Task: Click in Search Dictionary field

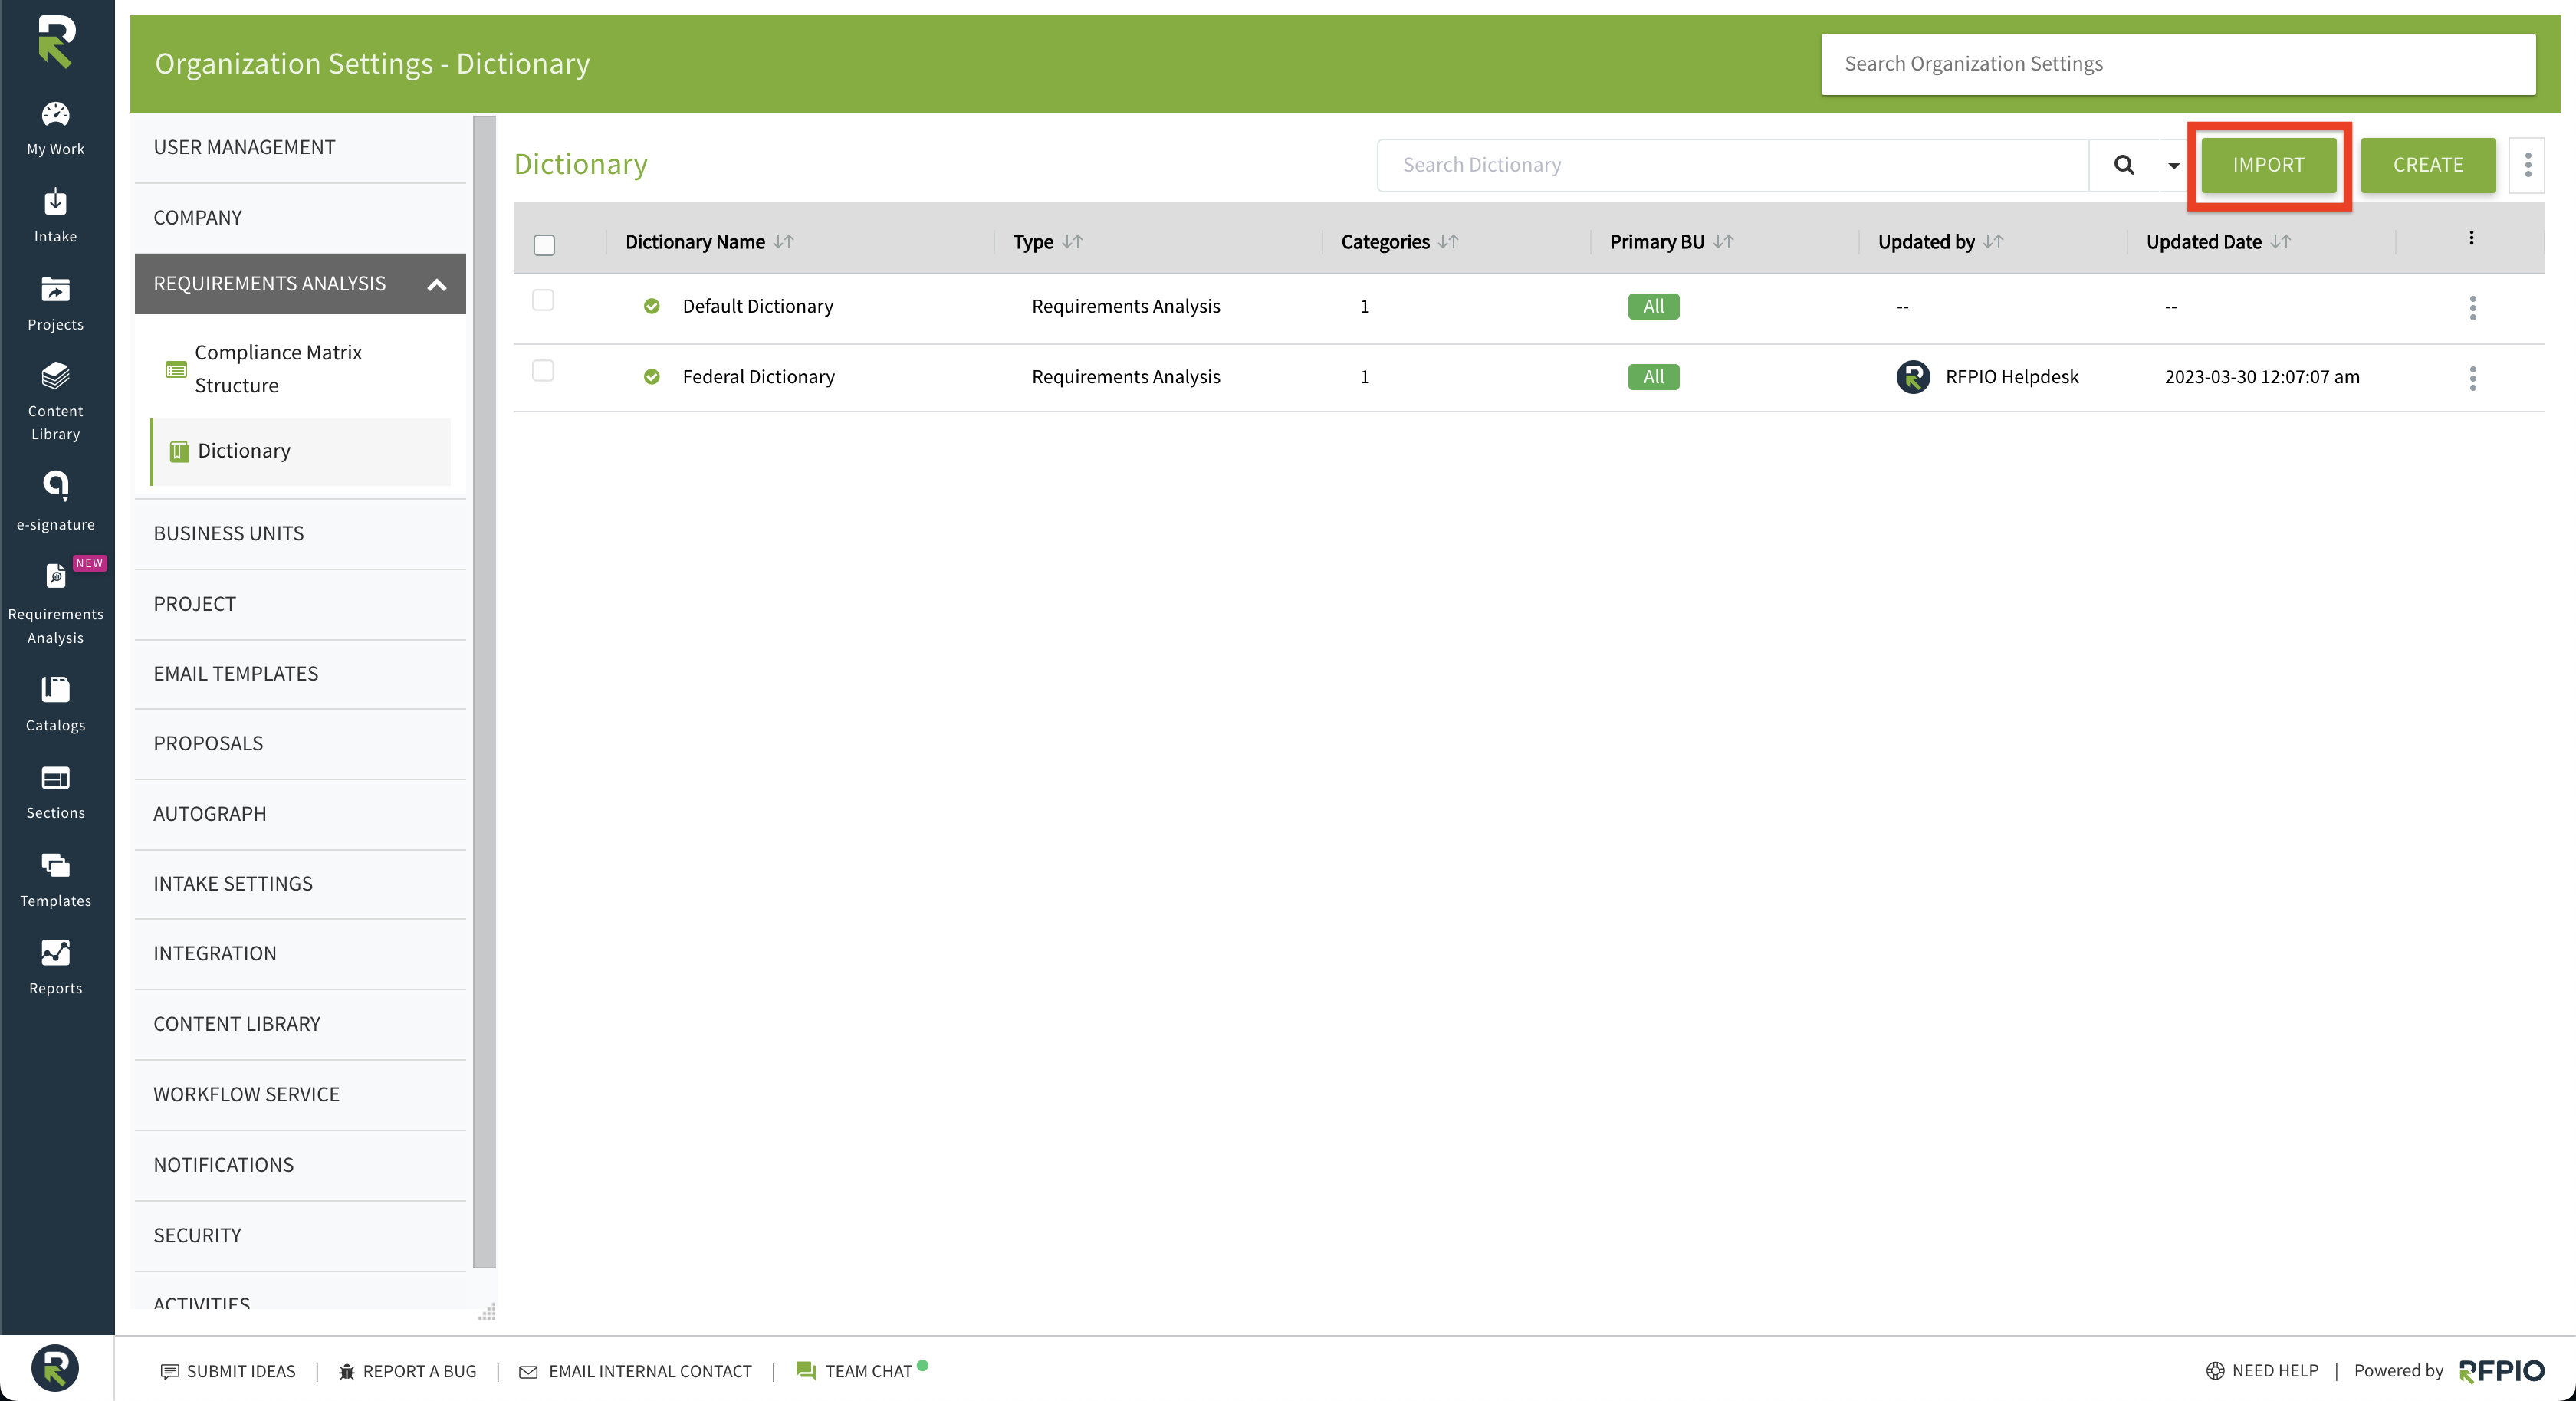Action: pos(1733,165)
